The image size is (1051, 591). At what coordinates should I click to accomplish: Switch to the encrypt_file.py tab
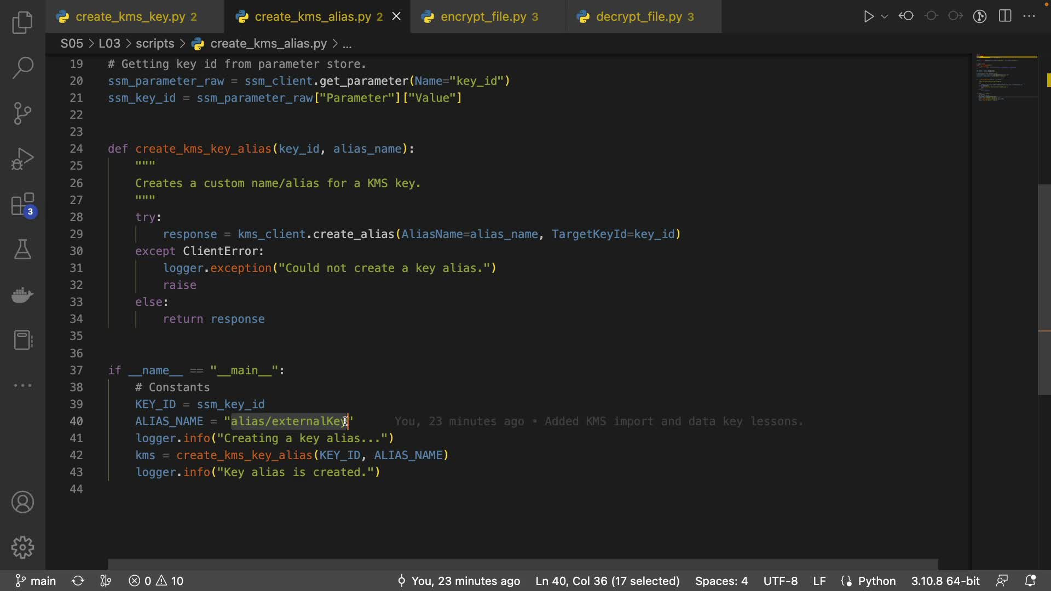[x=483, y=17]
